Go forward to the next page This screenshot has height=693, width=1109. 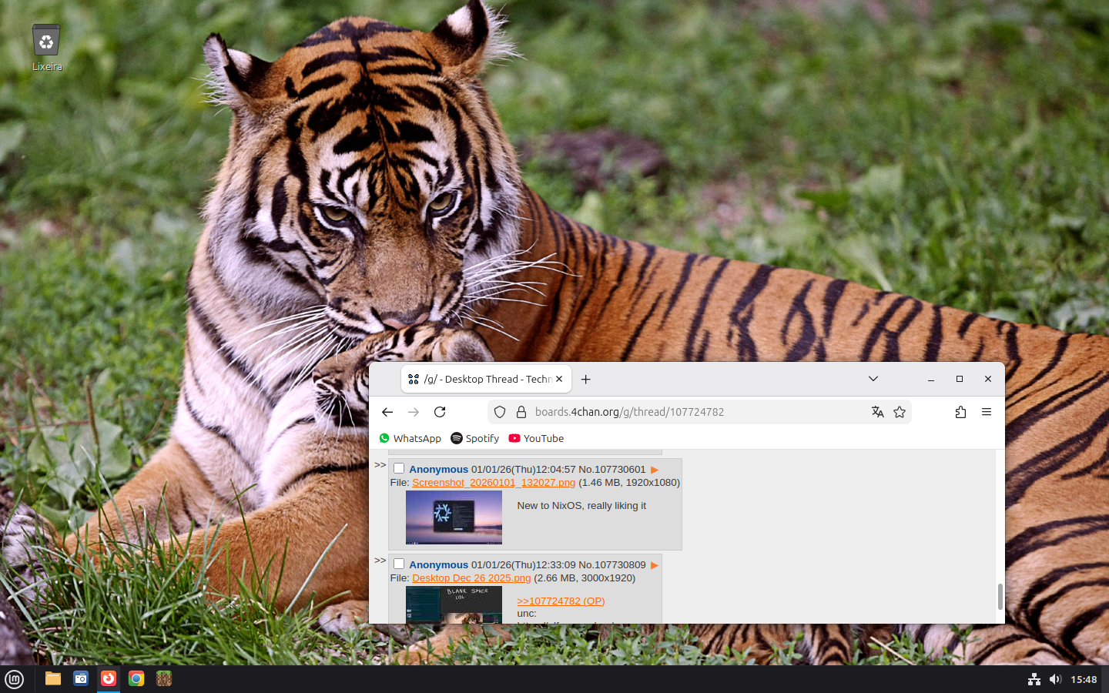tap(414, 412)
